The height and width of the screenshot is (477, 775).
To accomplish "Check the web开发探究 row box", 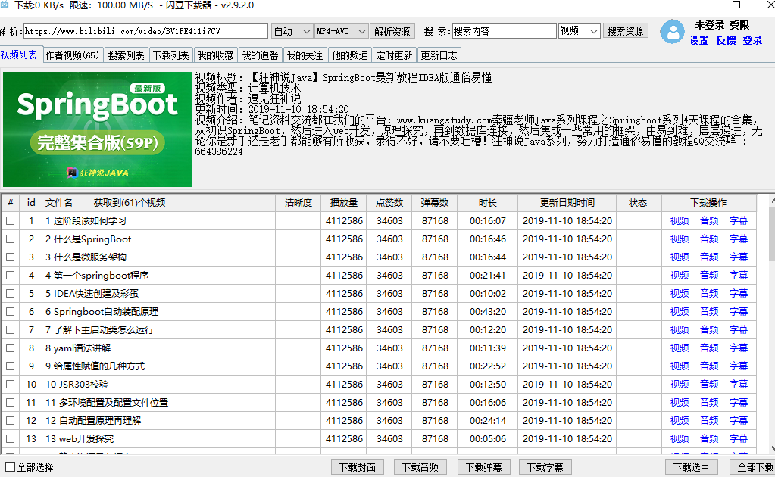I will point(11,438).
